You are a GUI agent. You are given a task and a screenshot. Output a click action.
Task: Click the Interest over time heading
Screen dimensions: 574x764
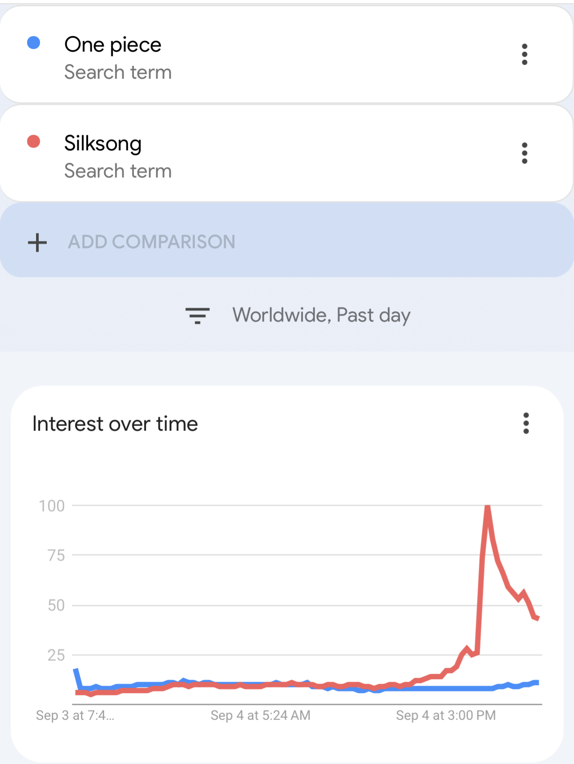(115, 424)
